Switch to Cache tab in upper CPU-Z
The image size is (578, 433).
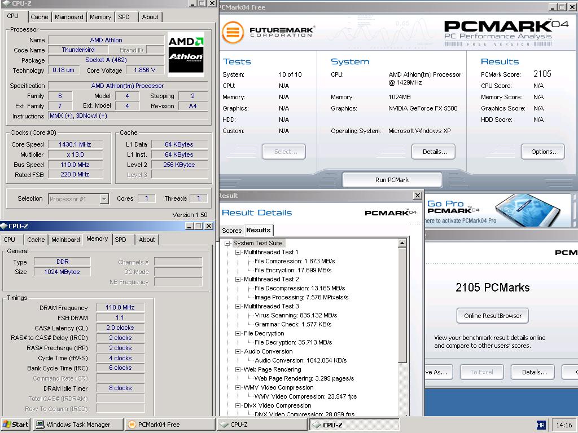40,17
